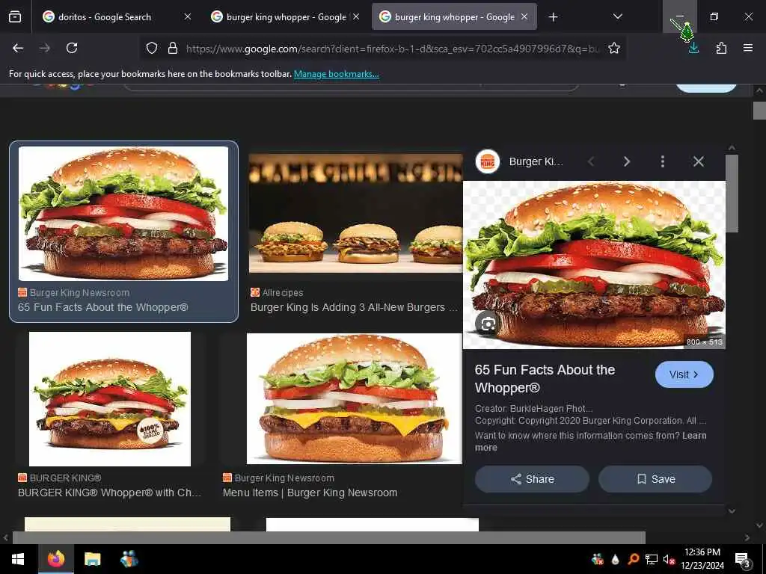Select 65 Fun Facts Whopper thumbnail
The width and height of the screenshot is (766, 574).
click(x=123, y=213)
